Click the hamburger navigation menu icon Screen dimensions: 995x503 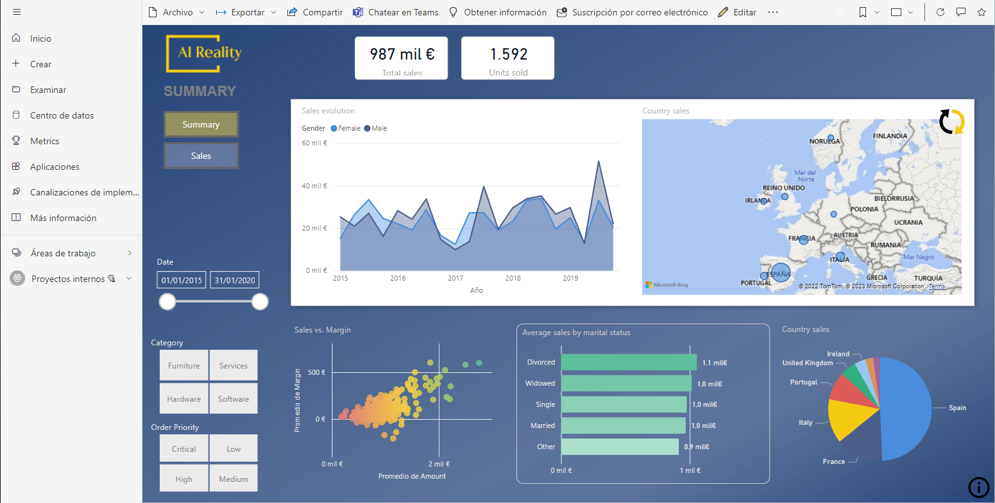(17, 12)
